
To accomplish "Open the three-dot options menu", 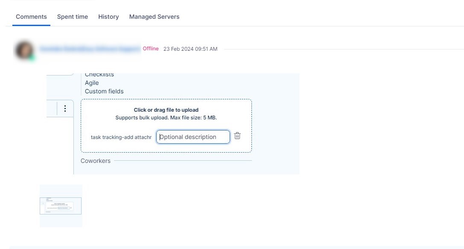I will click(65, 109).
